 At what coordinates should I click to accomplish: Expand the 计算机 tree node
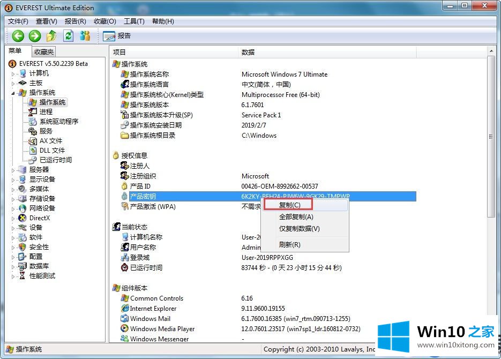[x=13, y=74]
